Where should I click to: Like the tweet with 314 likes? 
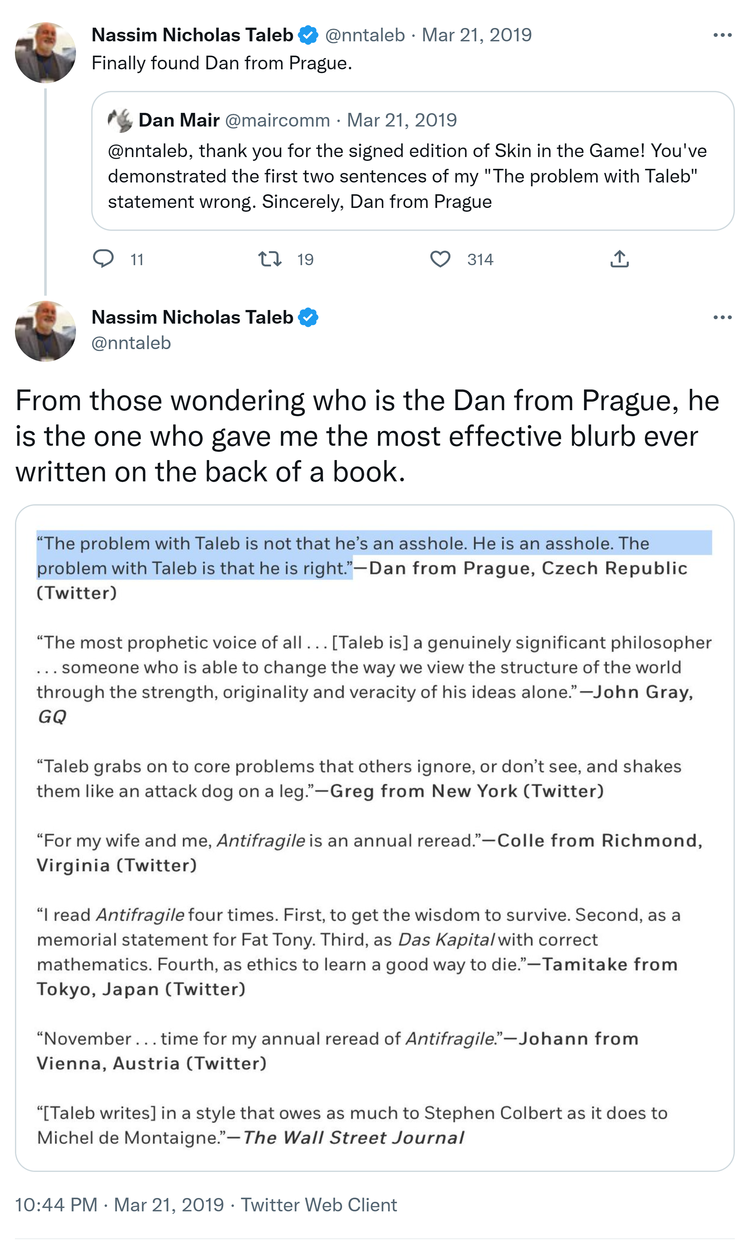tap(440, 259)
